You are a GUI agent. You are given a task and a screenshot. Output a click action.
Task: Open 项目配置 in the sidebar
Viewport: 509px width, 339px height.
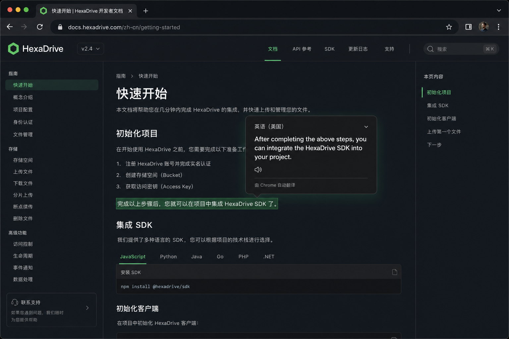(23, 110)
